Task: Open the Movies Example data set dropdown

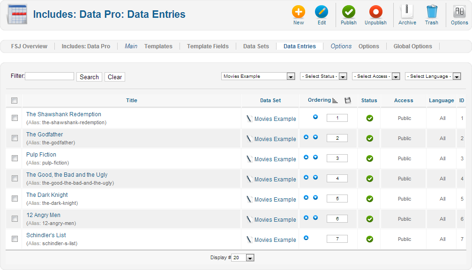Action: coord(258,76)
